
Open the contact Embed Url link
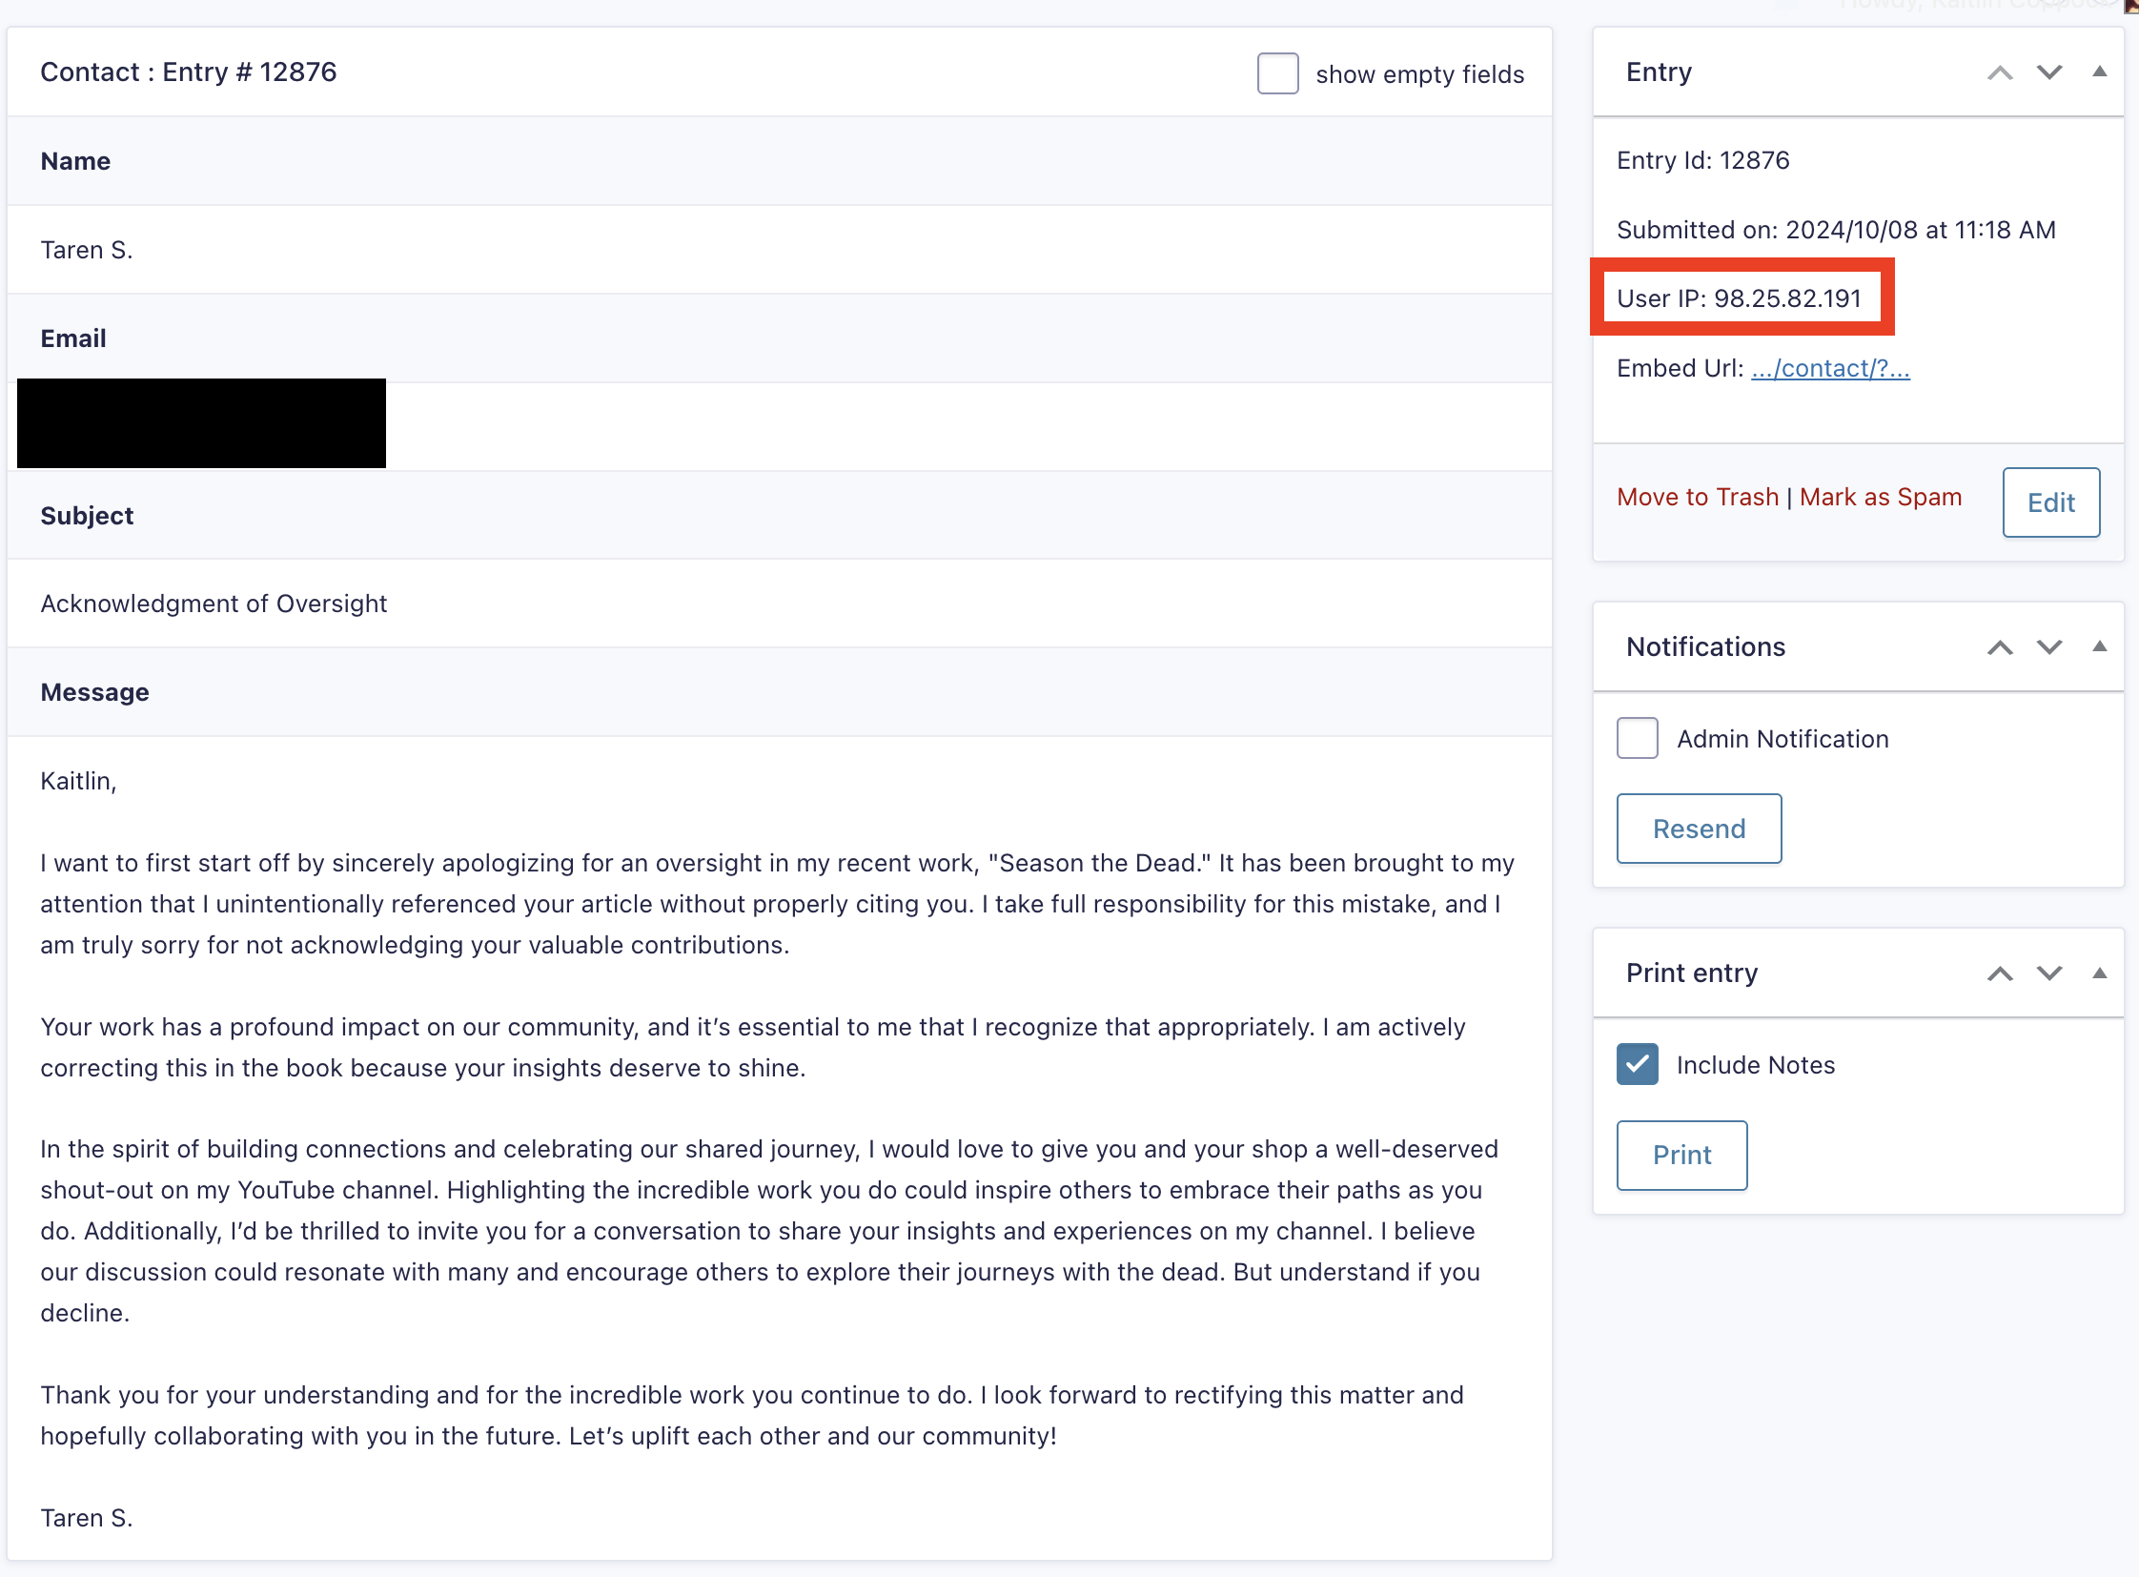tap(1830, 368)
